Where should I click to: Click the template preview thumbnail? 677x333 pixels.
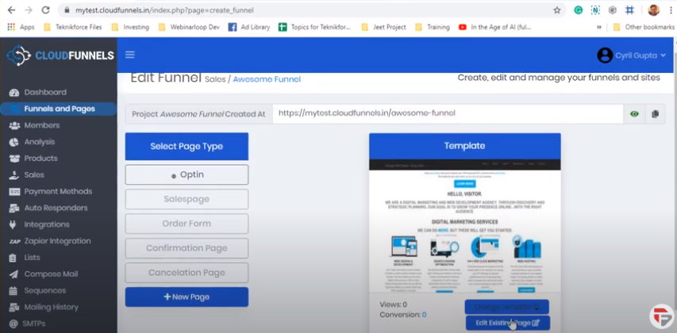point(464,227)
